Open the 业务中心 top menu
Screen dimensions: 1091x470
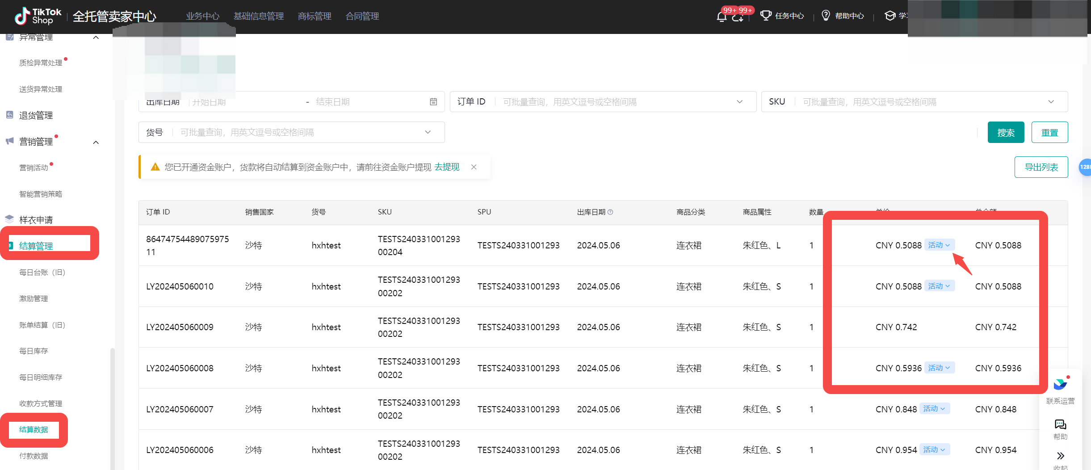click(x=203, y=17)
